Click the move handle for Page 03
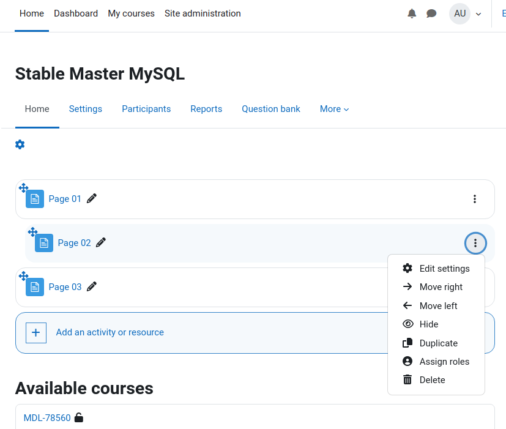 tap(24, 276)
